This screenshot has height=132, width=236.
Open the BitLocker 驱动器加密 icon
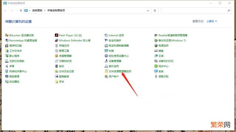click(7, 35)
